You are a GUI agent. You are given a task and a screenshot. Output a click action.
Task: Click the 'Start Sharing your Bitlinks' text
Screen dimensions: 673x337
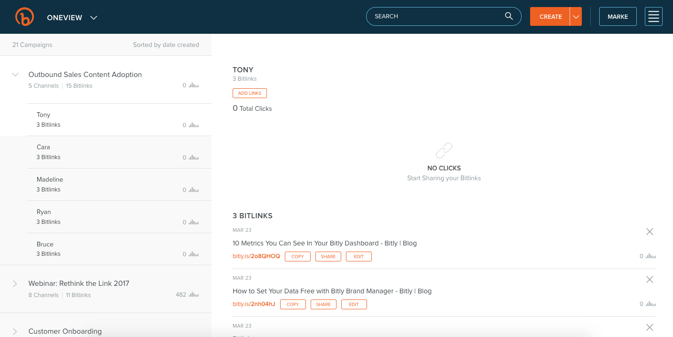coord(444,178)
